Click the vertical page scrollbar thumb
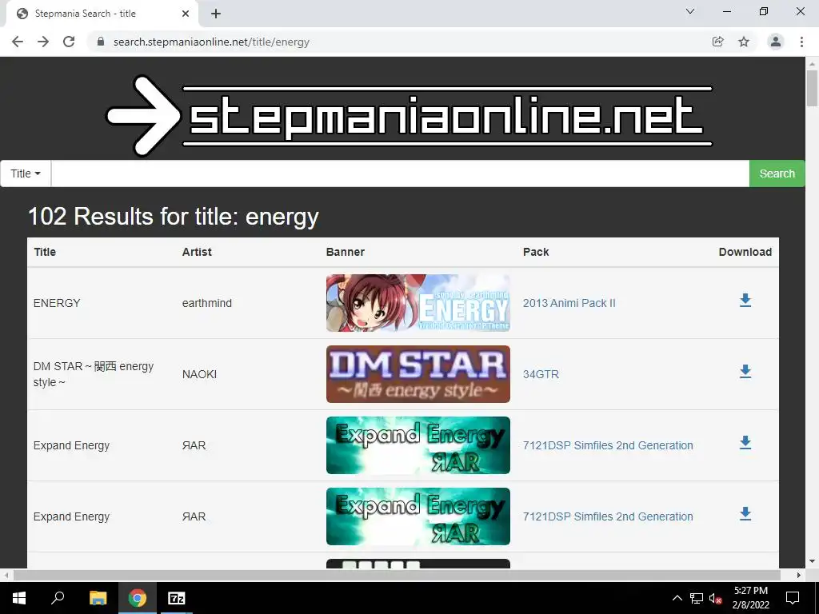The width and height of the screenshot is (819, 614). click(x=812, y=88)
